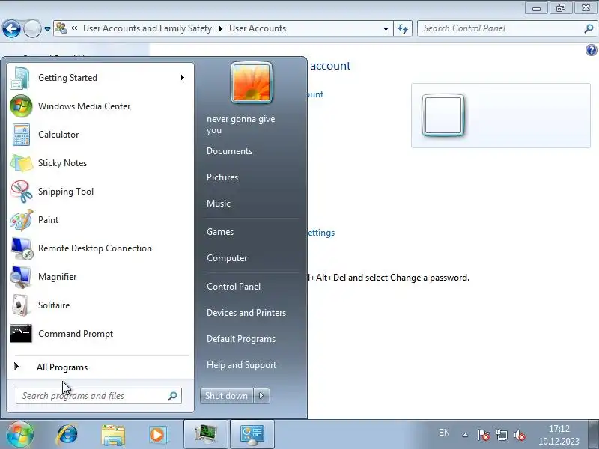Open Control Panel in Start menu

tap(234, 287)
